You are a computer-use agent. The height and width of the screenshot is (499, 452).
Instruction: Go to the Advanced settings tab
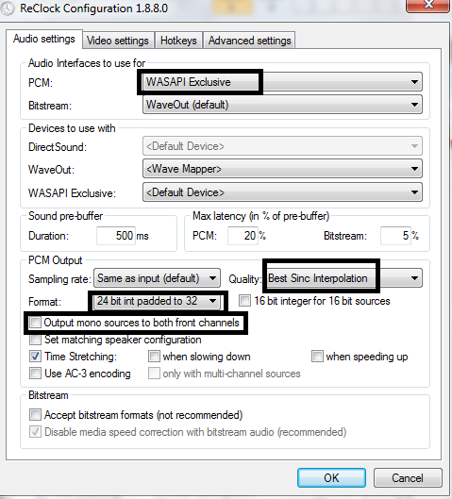click(249, 41)
